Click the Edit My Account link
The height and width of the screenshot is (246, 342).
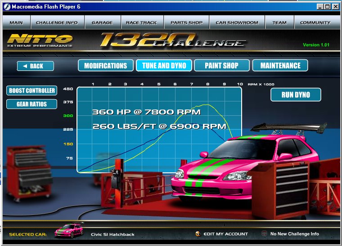click(x=225, y=234)
